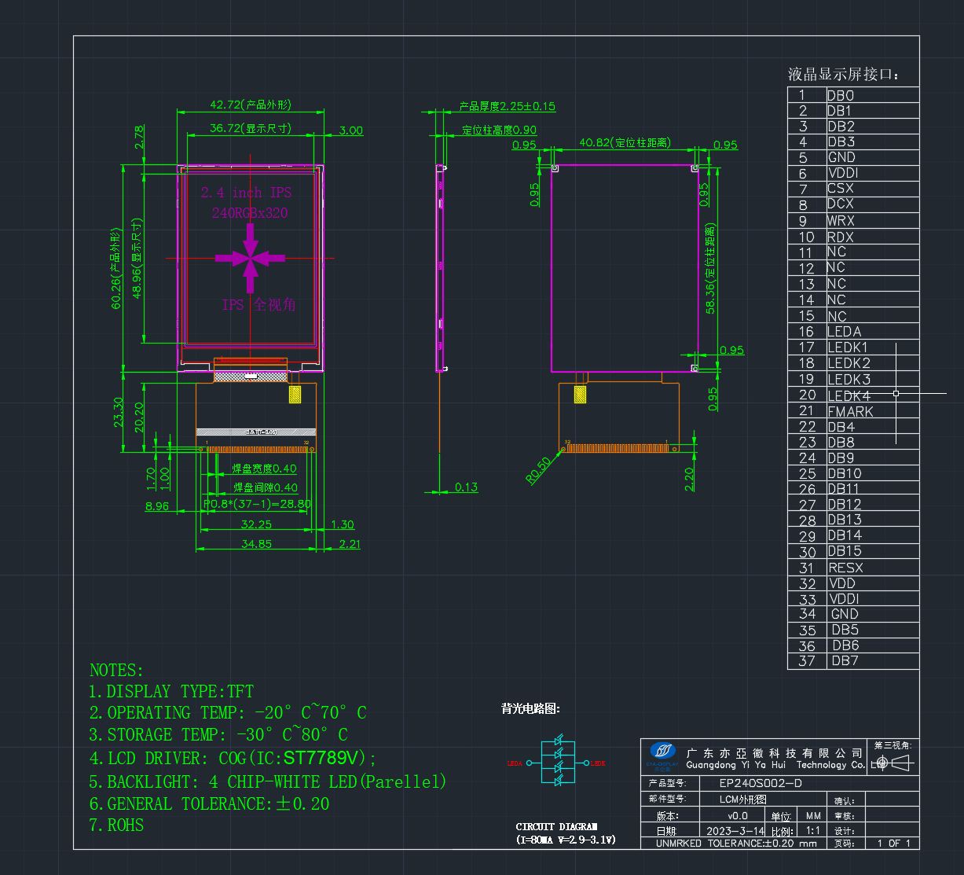This screenshot has height=875, width=964.
Task: Select the "0.13" dimension text
Action: tap(466, 487)
